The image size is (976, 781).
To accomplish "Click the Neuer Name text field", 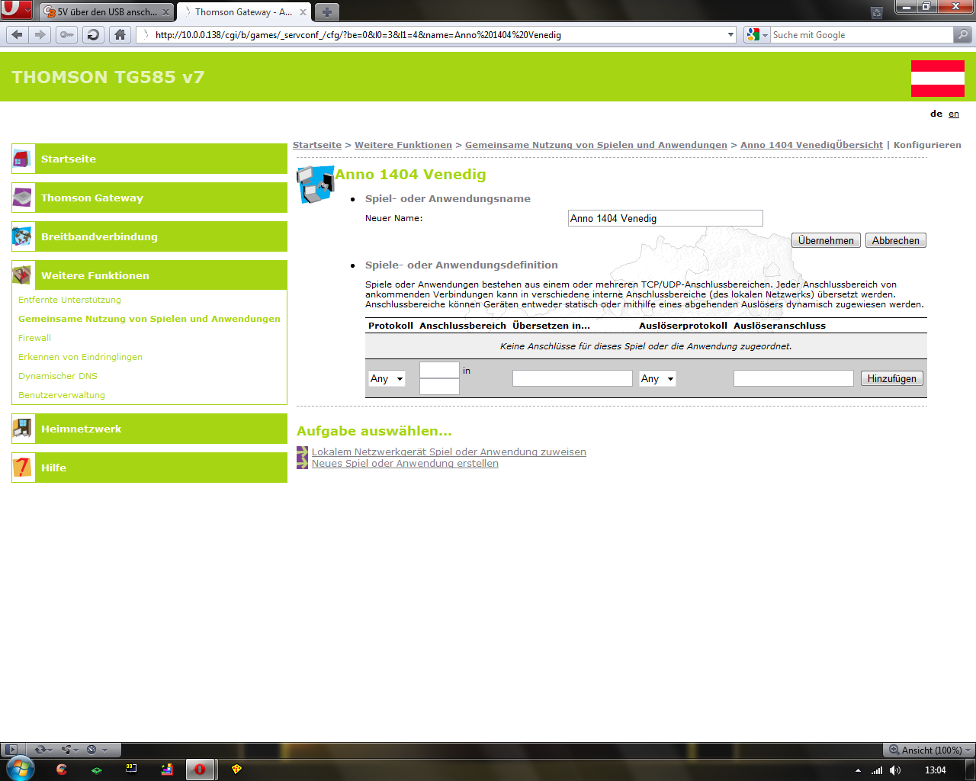I will pos(666,218).
